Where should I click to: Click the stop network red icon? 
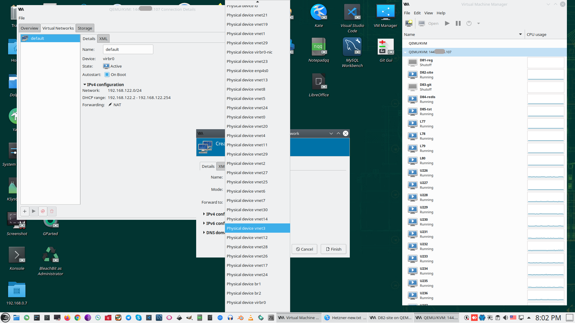43,211
